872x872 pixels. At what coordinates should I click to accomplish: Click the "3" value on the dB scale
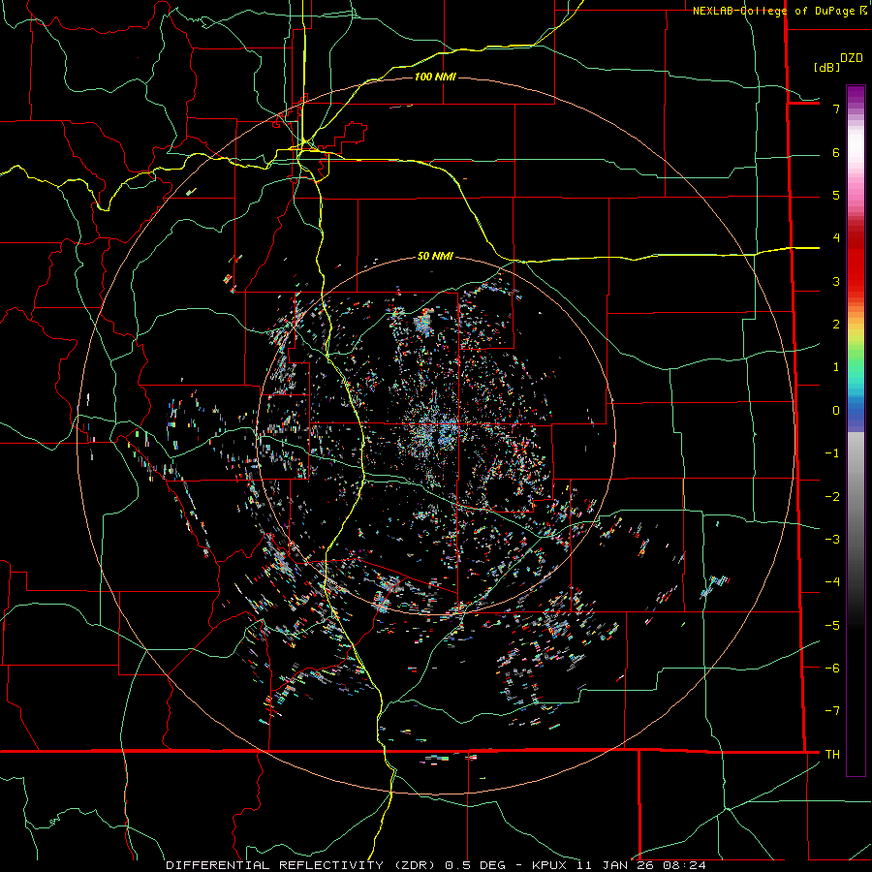click(x=836, y=281)
